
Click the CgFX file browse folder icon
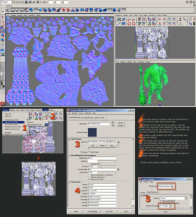[x=118, y=142]
